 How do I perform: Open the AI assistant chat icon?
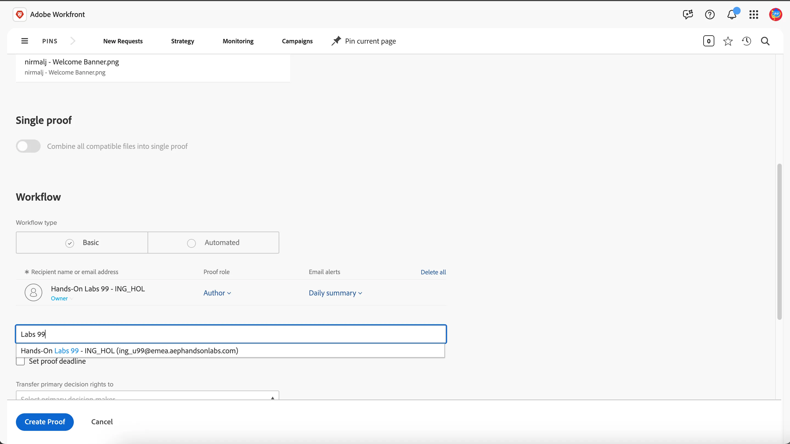pyautogui.click(x=688, y=15)
